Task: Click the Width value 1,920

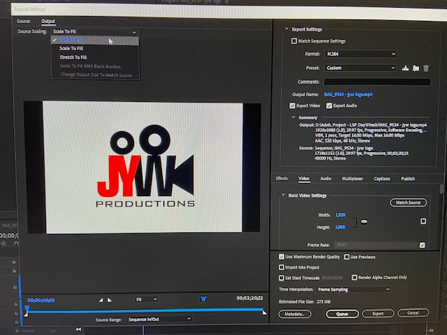Action: coord(340,215)
